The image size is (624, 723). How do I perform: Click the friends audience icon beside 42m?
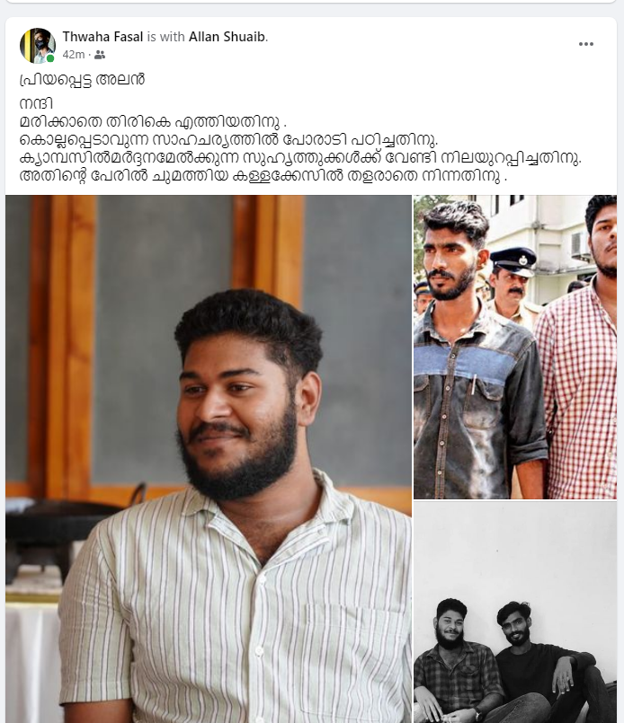coord(100,55)
